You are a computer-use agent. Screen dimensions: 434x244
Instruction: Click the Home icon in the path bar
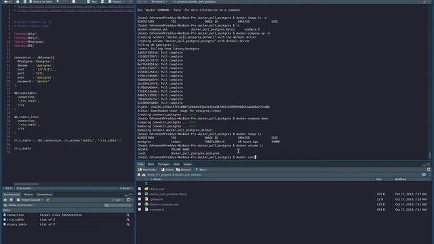144,175
